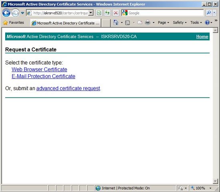Open the Safety menu

(180, 22)
